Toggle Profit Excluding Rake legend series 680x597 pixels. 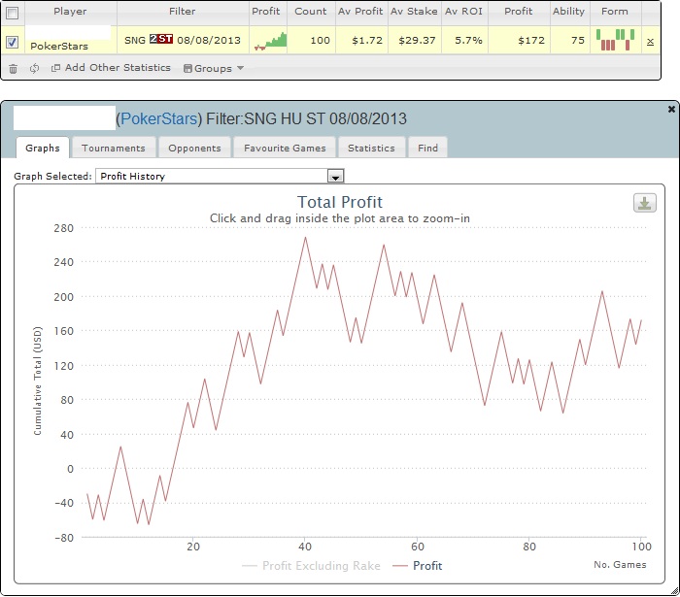point(312,566)
